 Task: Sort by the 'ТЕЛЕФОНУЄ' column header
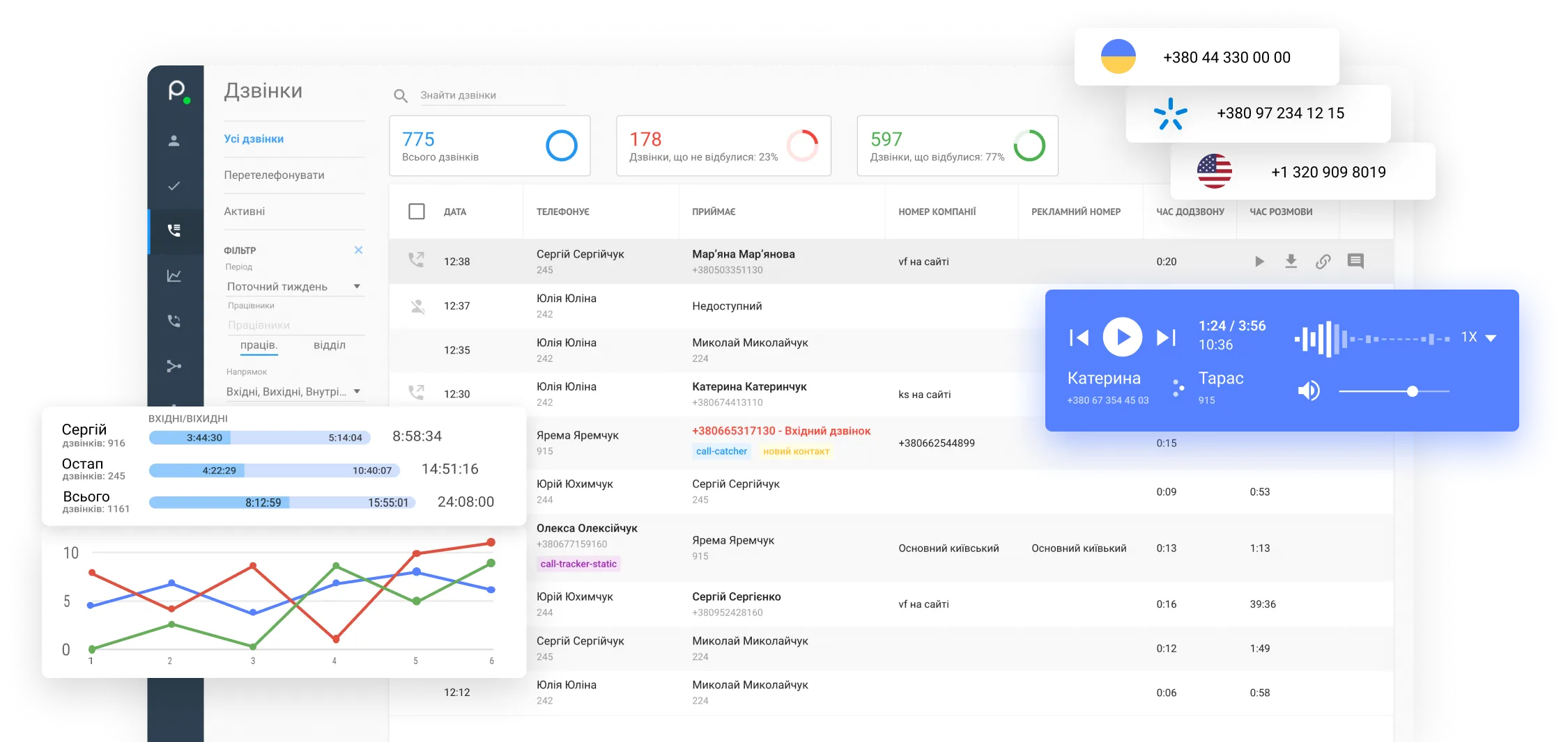(563, 212)
